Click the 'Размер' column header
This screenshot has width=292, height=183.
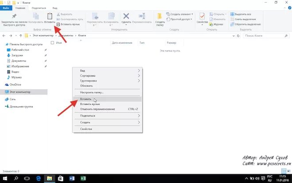pos(171,43)
